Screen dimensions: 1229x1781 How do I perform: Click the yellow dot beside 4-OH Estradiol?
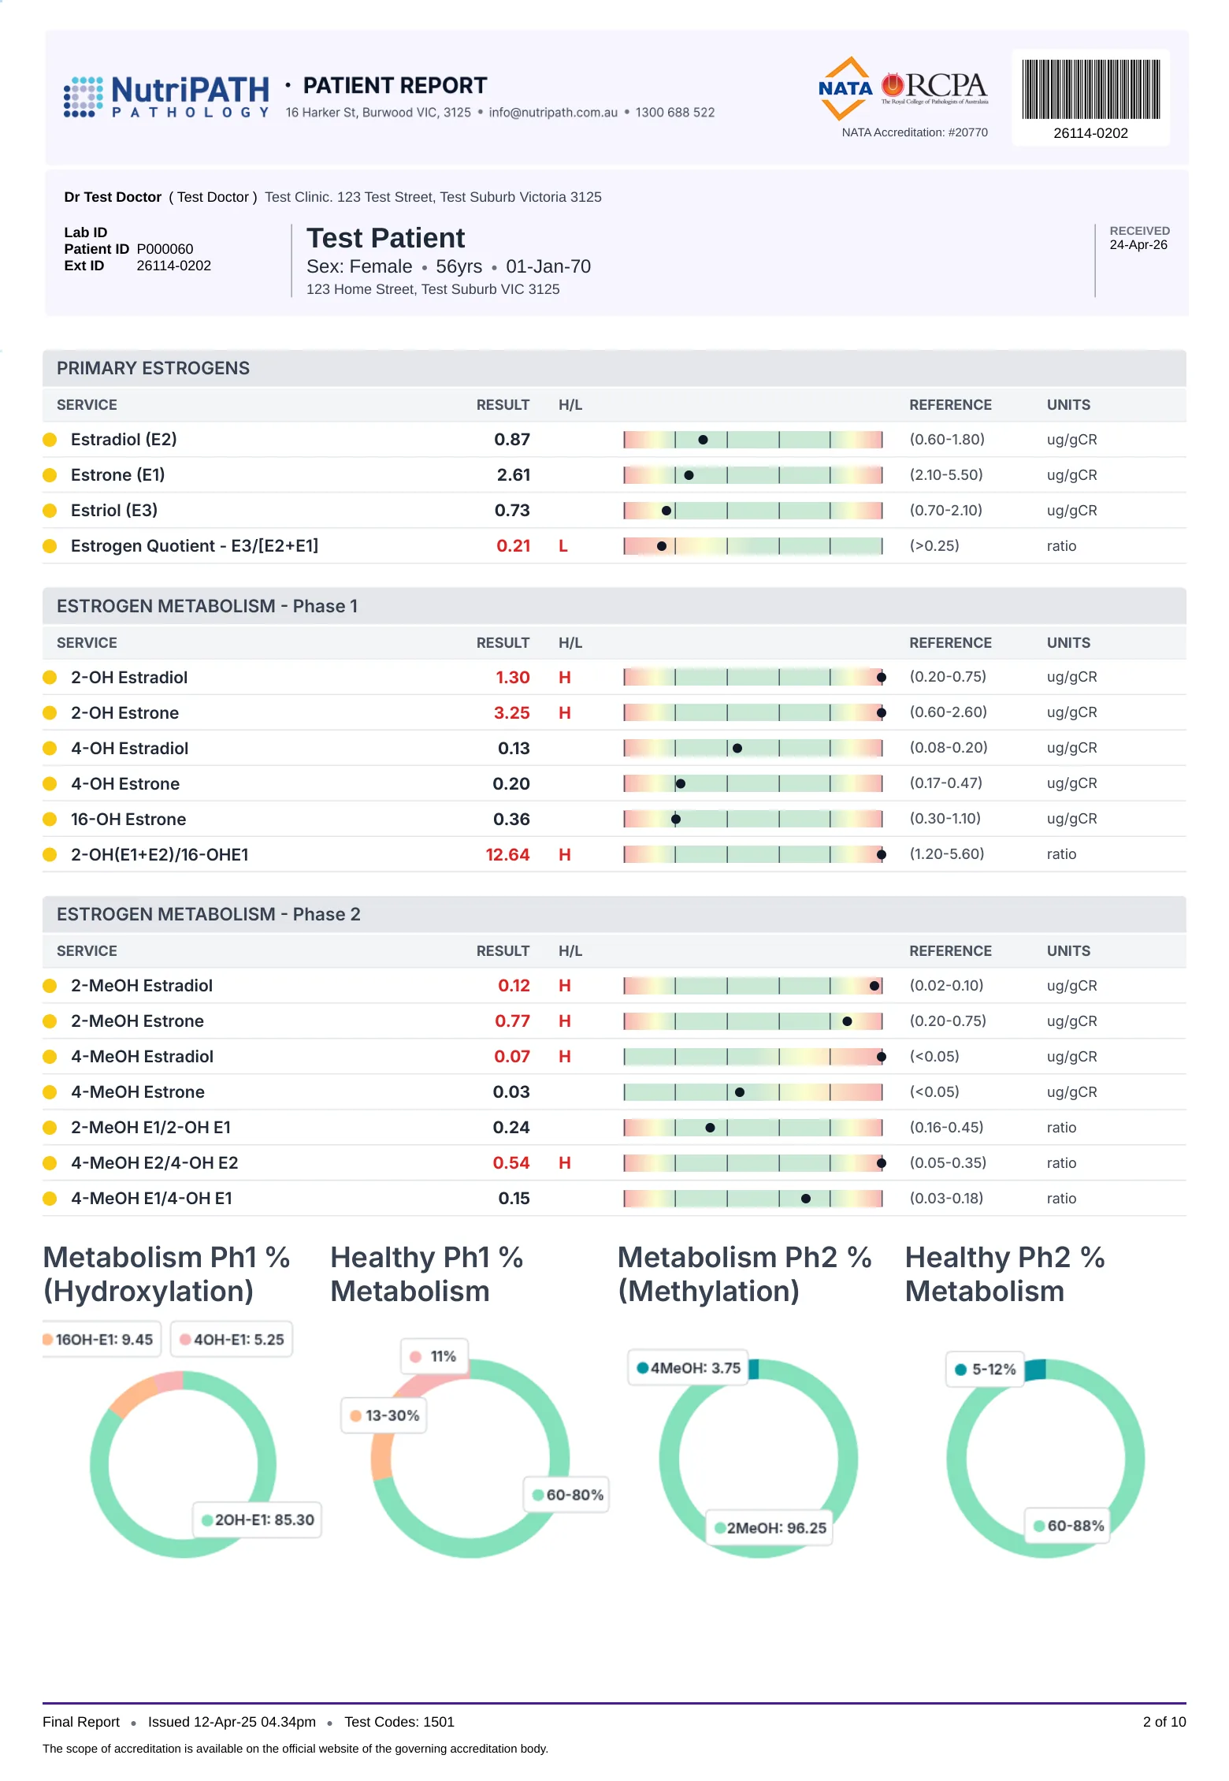coord(50,749)
